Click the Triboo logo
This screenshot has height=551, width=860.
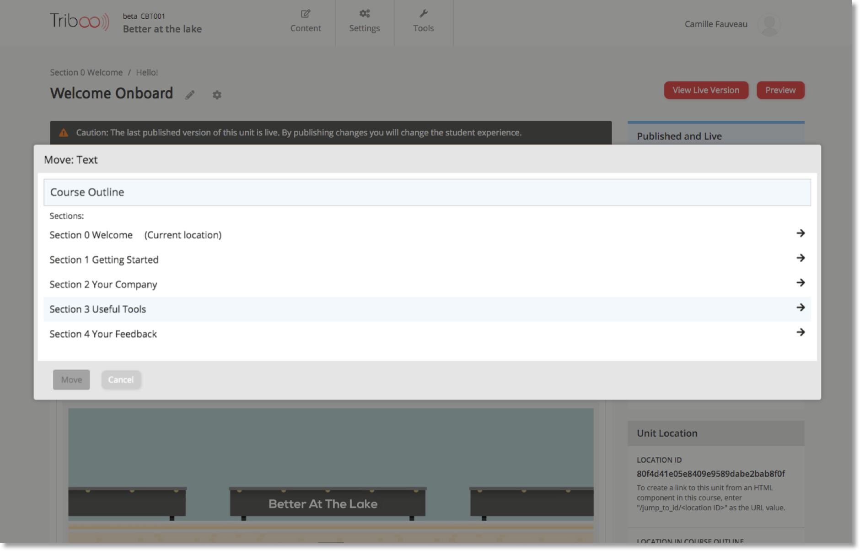(x=79, y=21)
